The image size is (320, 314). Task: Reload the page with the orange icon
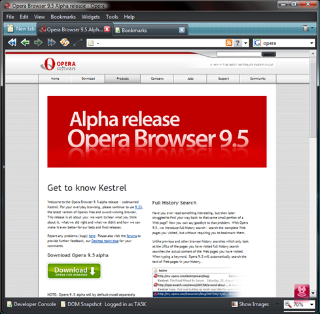pyautogui.click(x=65, y=43)
